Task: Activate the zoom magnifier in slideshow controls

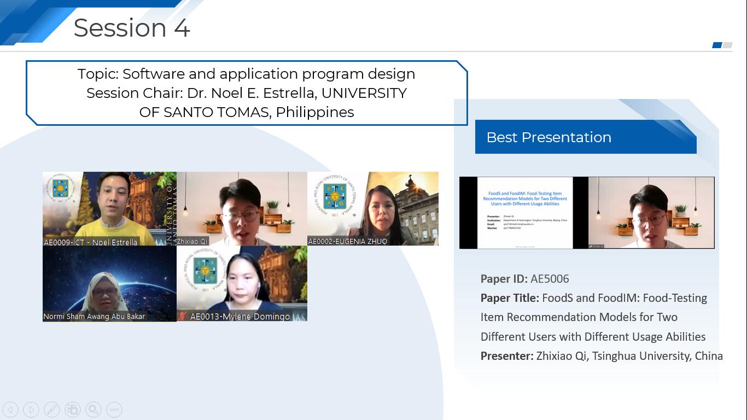Action: pyautogui.click(x=94, y=410)
